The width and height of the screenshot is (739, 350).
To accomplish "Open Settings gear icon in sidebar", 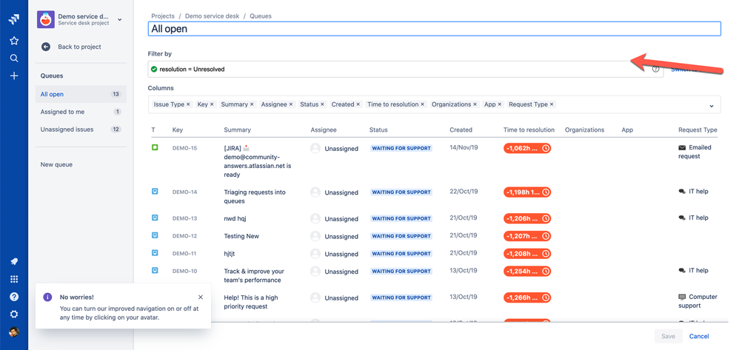I will (x=14, y=314).
